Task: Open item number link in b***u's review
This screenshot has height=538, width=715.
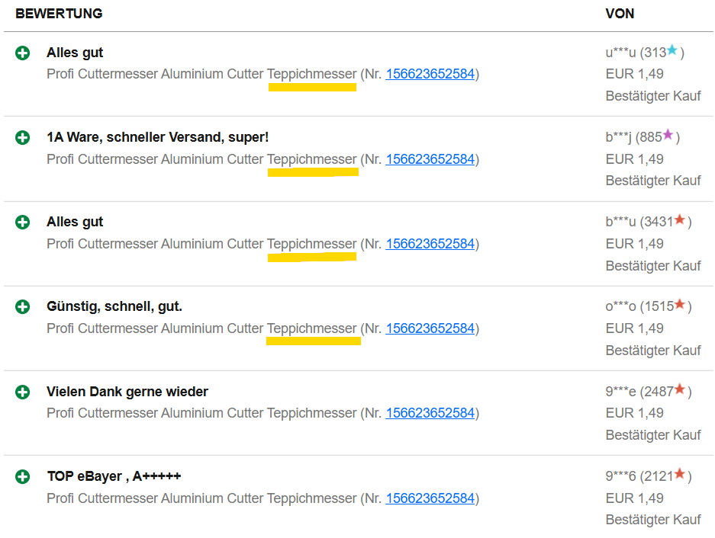Action: (x=430, y=244)
